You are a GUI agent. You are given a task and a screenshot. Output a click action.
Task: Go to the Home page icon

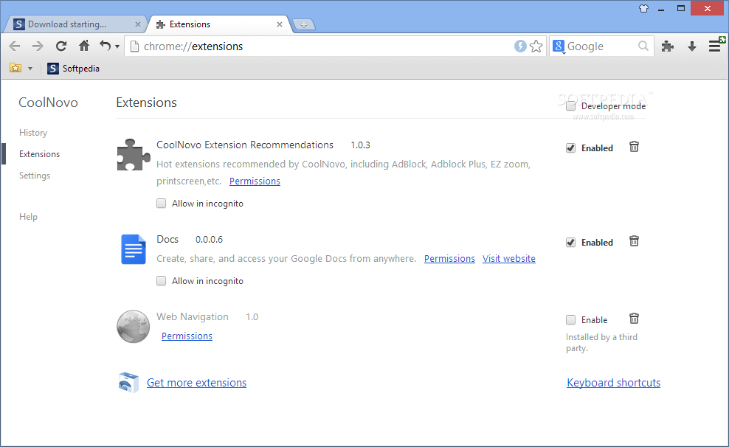point(84,46)
